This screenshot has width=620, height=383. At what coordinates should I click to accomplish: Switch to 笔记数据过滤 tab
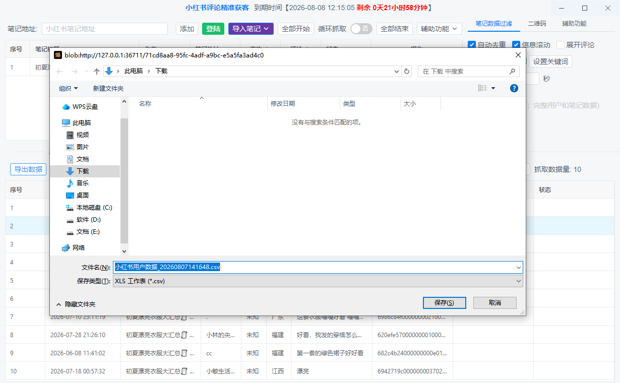(493, 23)
